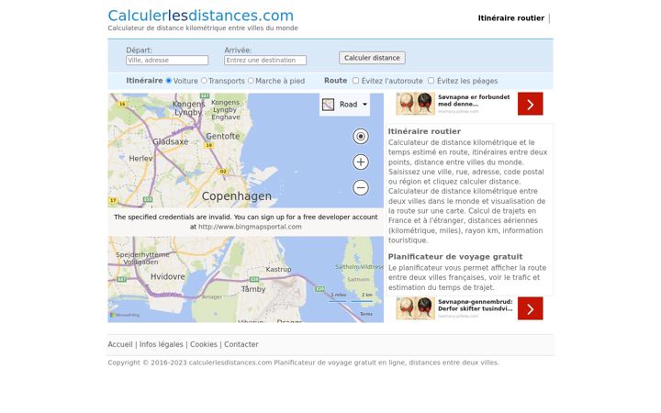Click the locate me map button

[x=361, y=136]
